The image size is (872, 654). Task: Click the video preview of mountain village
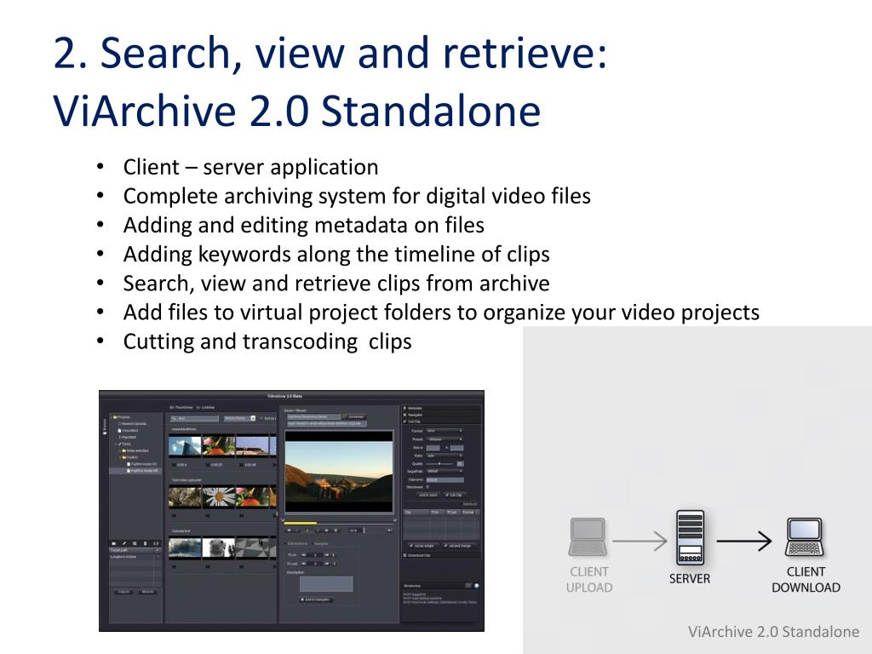(x=339, y=472)
